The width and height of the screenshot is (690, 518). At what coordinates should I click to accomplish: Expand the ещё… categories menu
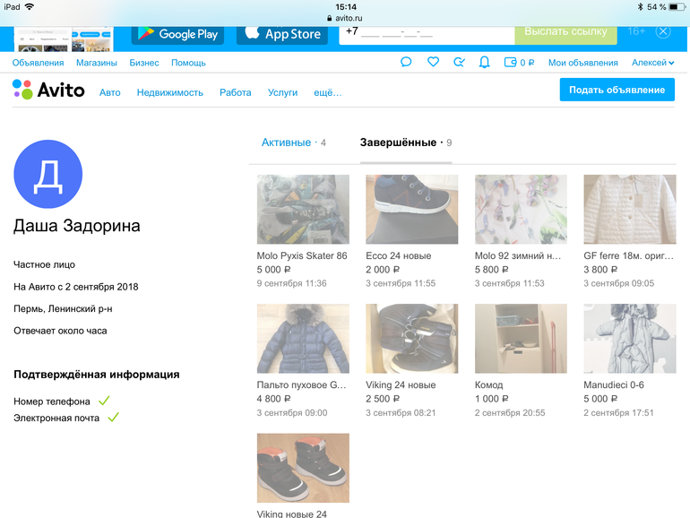coord(327,92)
